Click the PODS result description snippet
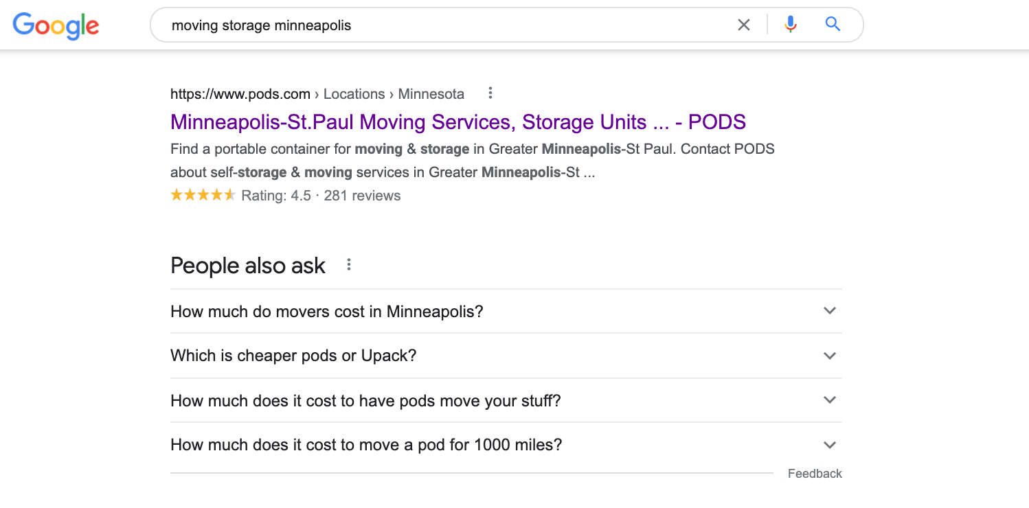This screenshot has width=1029, height=508. click(x=473, y=161)
